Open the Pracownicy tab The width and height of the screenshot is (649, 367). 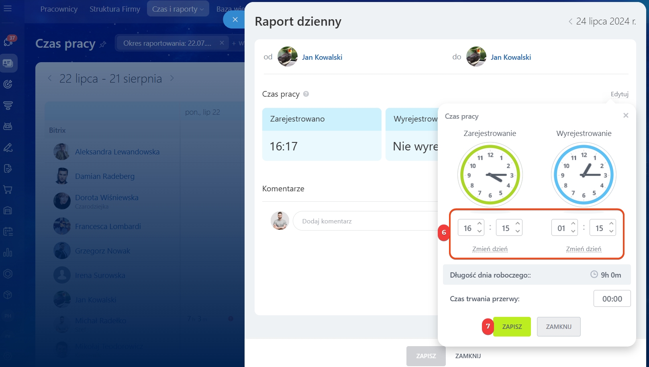pos(59,9)
